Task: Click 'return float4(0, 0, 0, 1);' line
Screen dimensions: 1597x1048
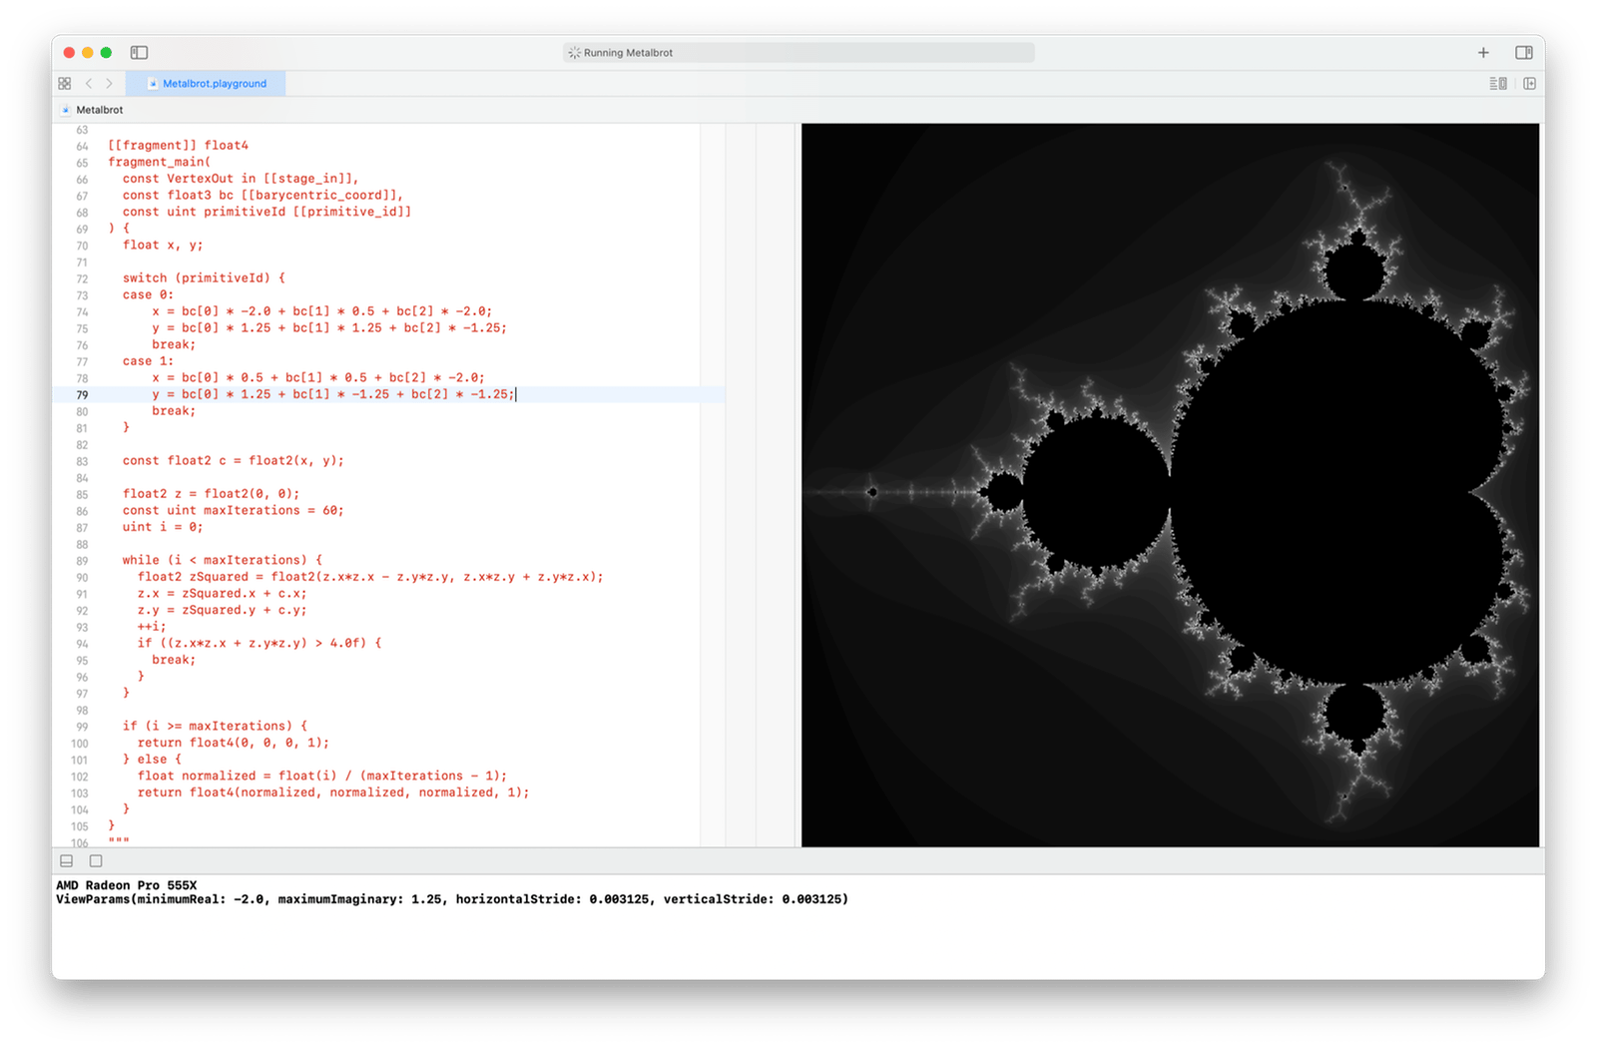Action: 234,743
